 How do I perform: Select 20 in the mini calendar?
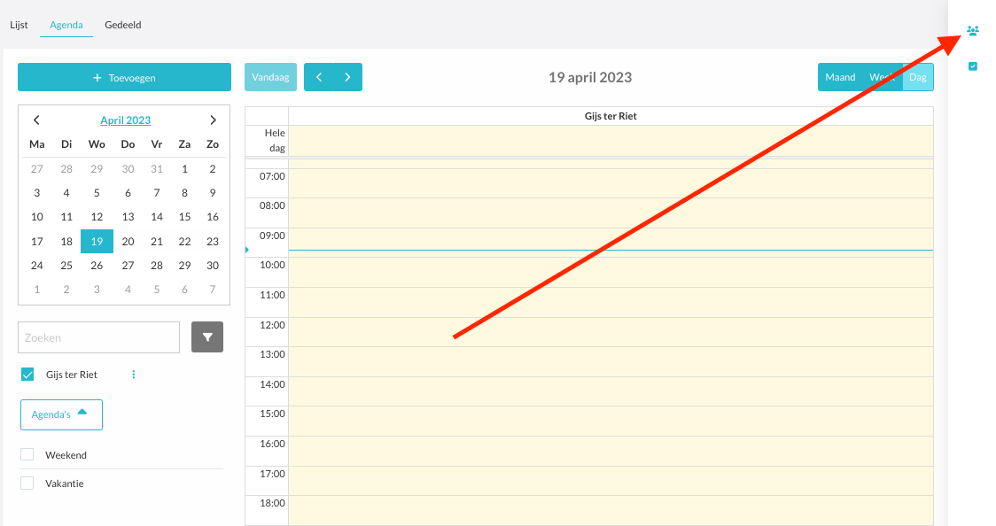128,241
